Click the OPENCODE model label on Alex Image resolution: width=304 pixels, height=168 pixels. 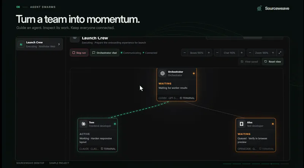pos(247,149)
